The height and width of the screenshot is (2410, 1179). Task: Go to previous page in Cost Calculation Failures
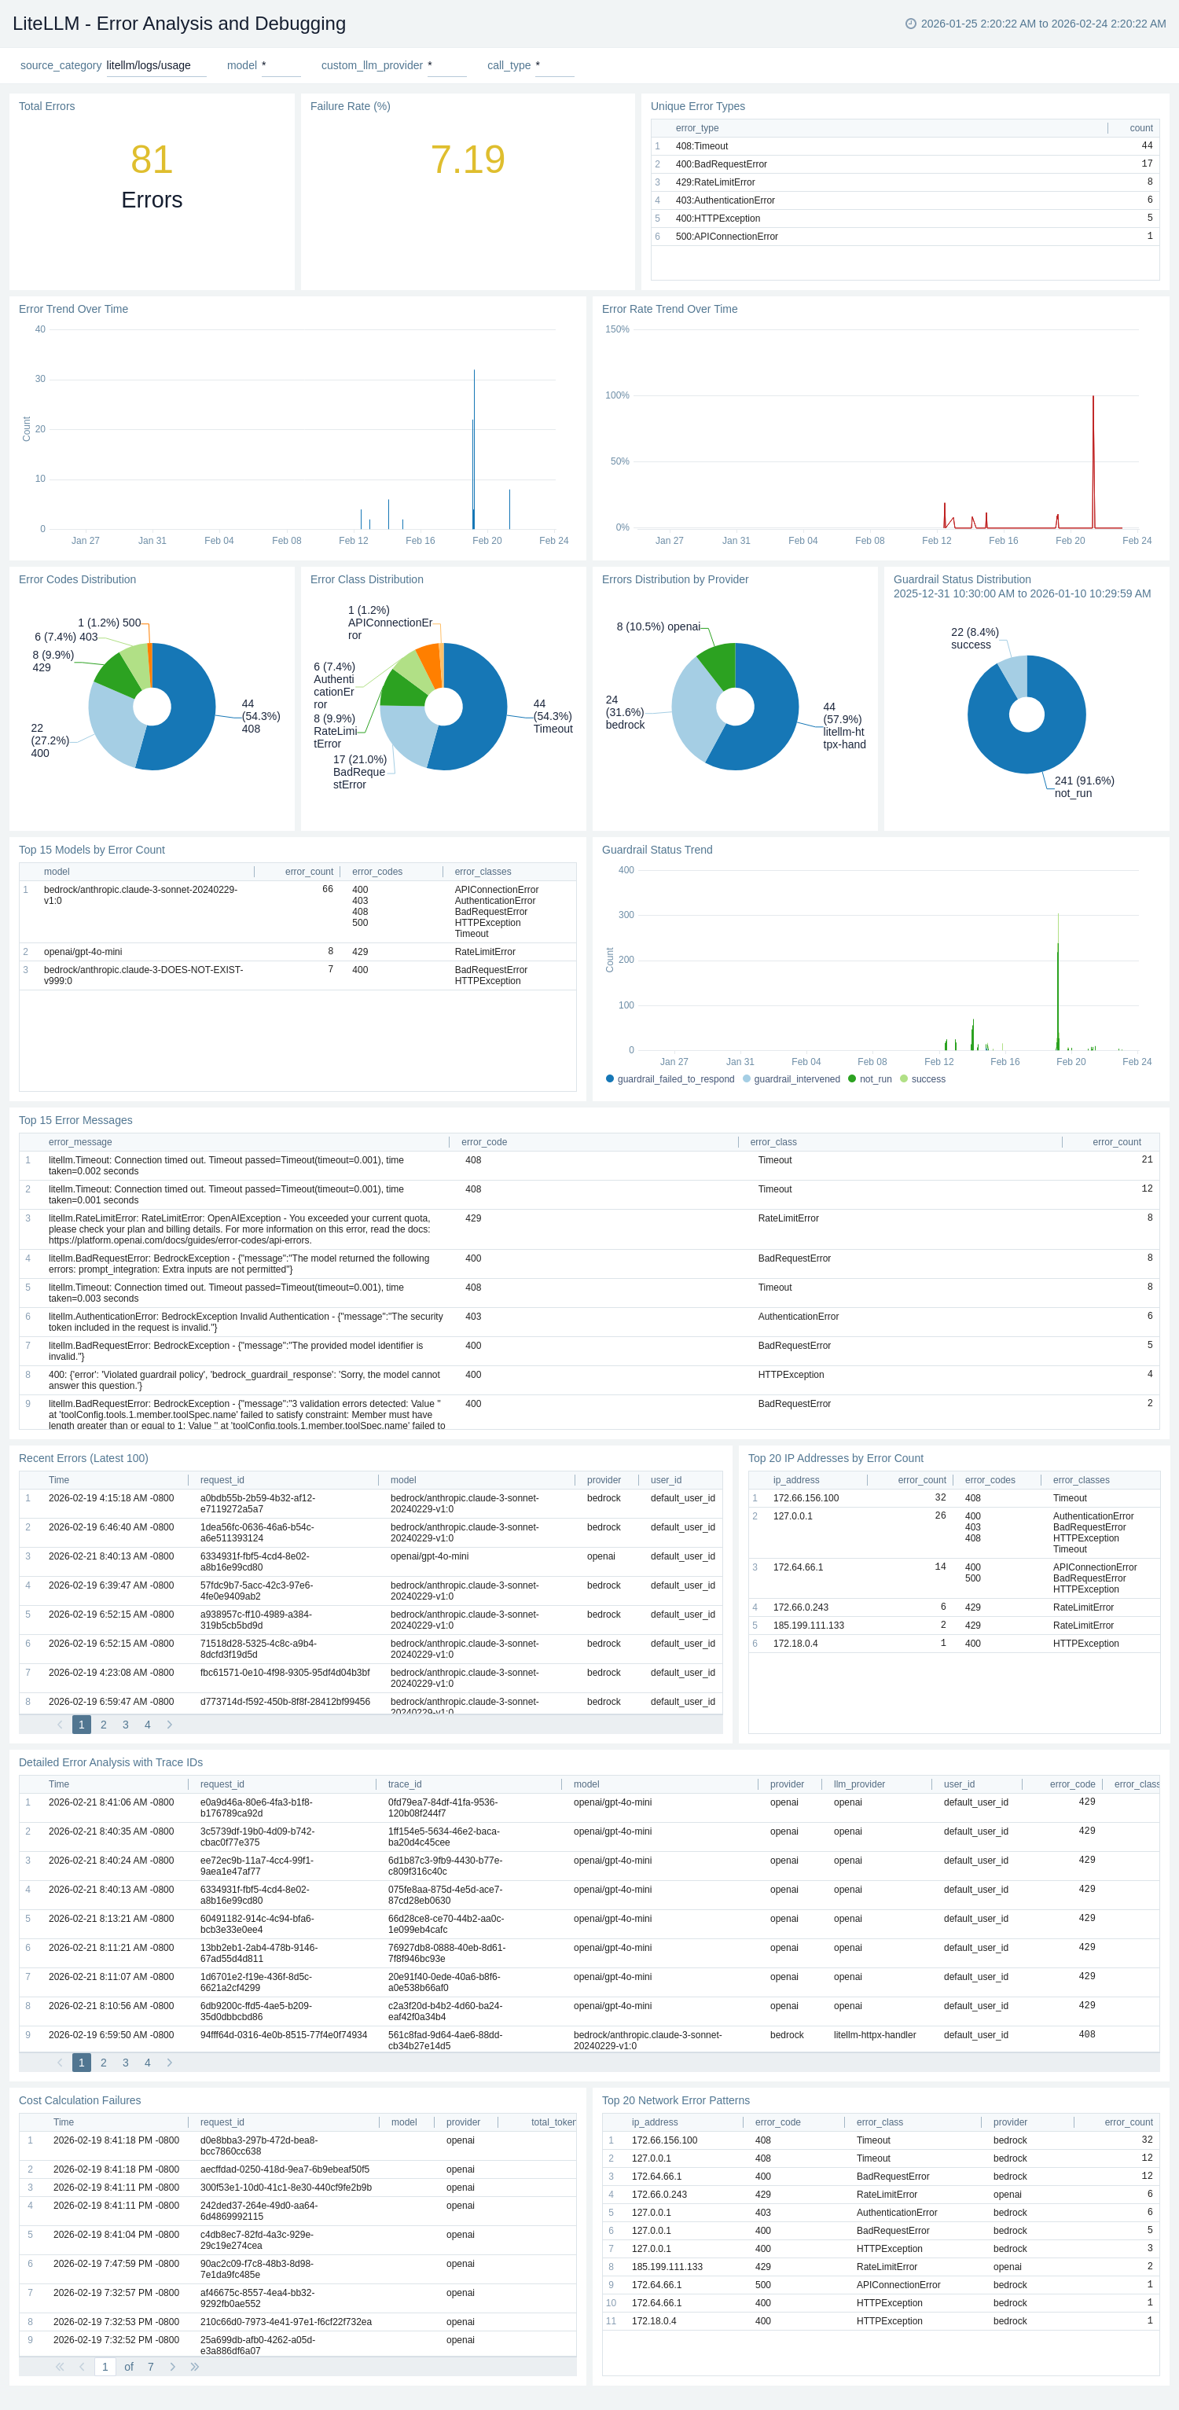point(82,2366)
